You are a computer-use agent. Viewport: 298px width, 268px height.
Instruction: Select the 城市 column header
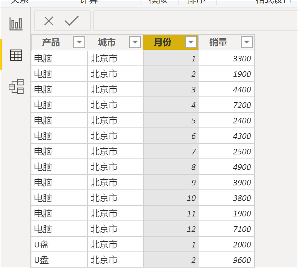tap(107, 43)
